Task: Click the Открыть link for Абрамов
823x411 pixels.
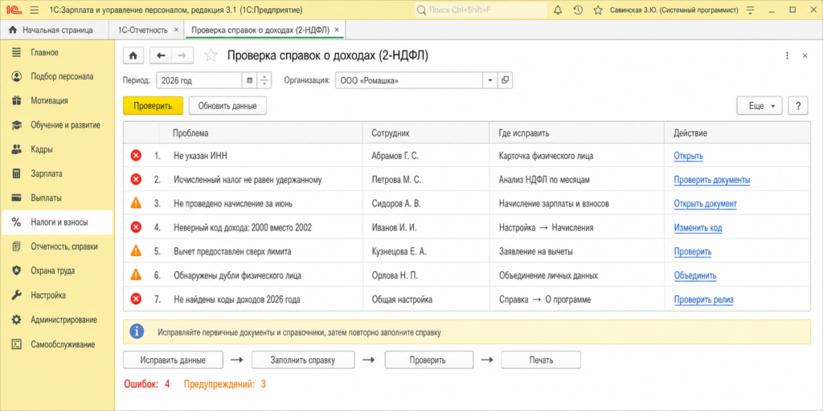Action: point(688,156)
